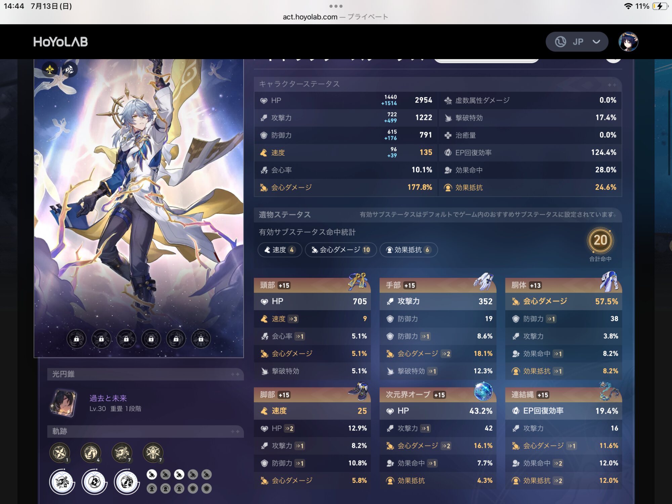Select the third locked eidolon icon

[x=126, y=339]
